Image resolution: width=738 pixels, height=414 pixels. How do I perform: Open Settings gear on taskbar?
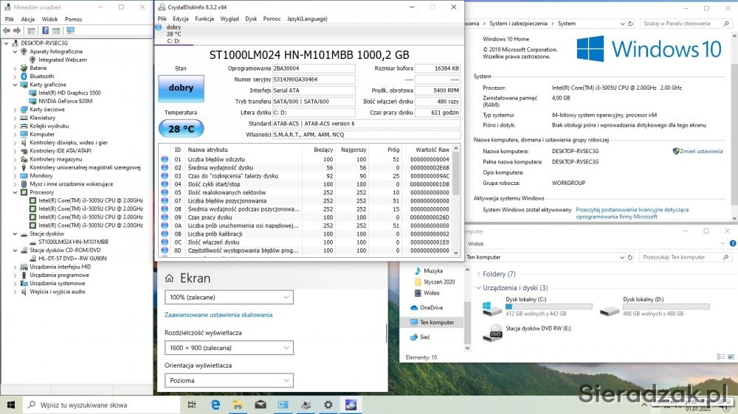click(328, 404)
